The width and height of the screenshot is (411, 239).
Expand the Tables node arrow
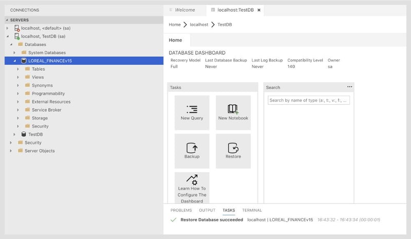point(18,69)
